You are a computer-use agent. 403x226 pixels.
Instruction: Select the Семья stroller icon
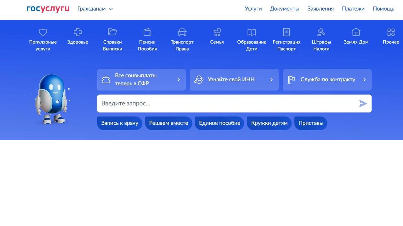tap(217, 32)
